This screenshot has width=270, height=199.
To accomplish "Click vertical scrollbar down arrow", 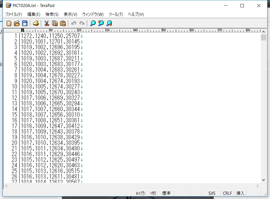I will 264,180.
